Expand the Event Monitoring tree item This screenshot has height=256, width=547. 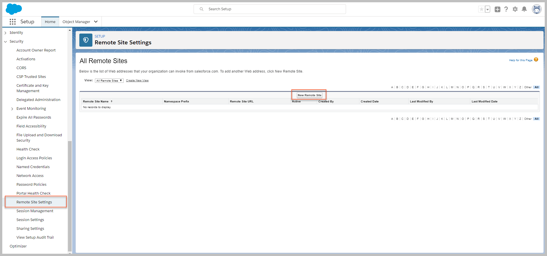pyautogui.click(x=12, y=109)
